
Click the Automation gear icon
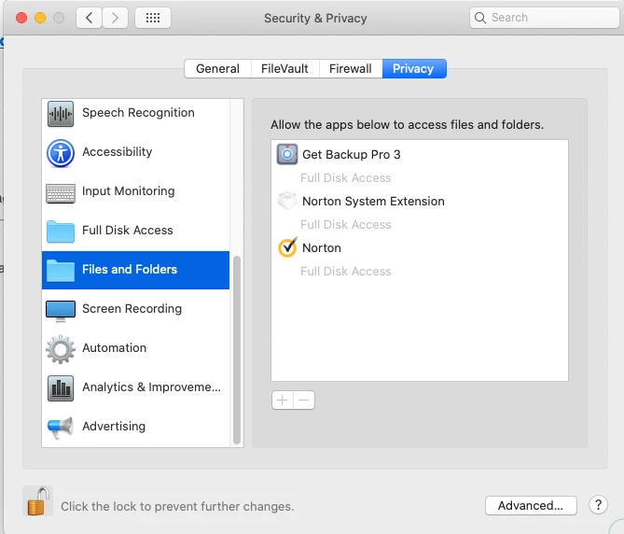tap(61, 349)
